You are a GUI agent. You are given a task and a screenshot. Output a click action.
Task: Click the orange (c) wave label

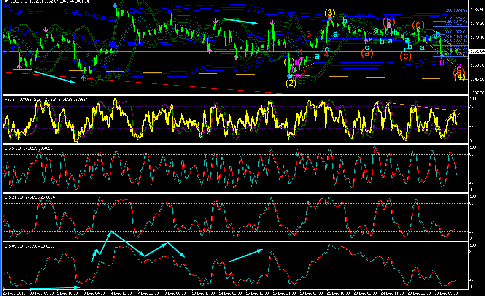coord(405,57)
